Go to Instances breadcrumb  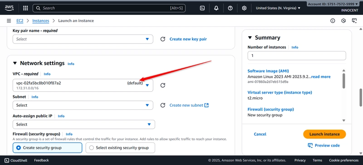[x=41, y=21]
